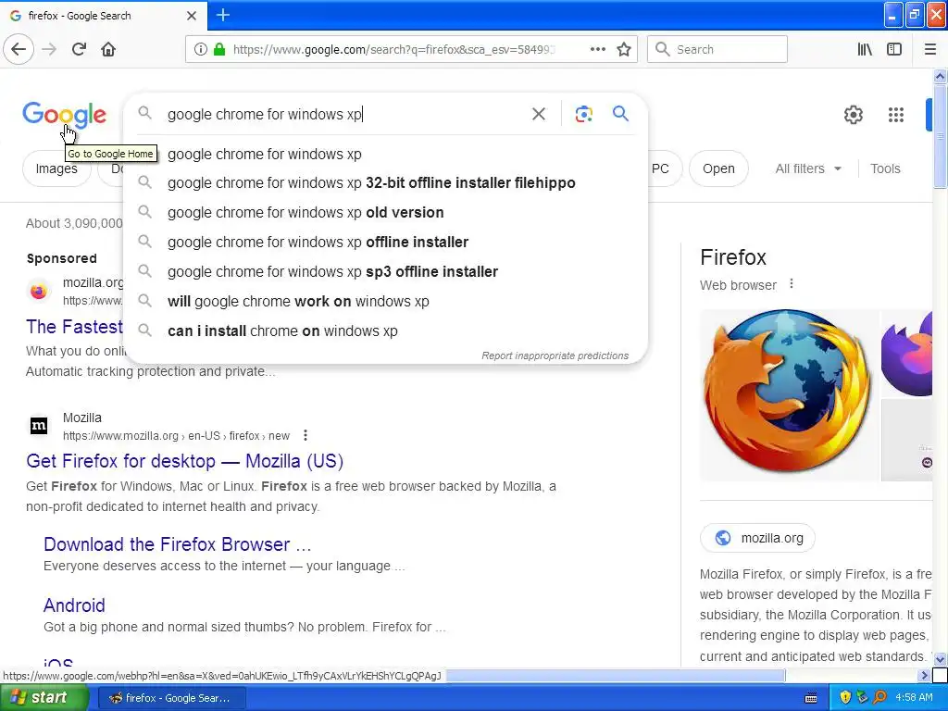Pick can i install chrome on windows xp
Image resolution: width=948 pixels, height=711 pixels.
[385, 331]
